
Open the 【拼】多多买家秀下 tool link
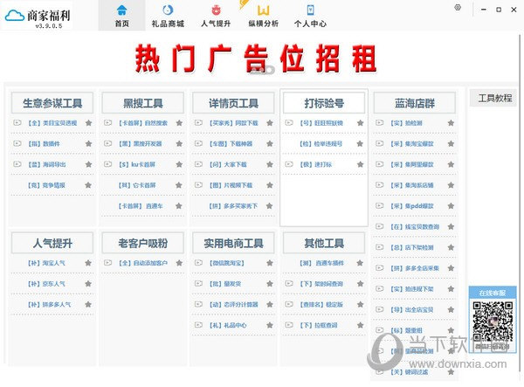233,206
